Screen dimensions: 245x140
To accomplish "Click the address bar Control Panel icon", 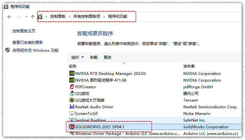I will pyautogui.click(x=40, y=17).
